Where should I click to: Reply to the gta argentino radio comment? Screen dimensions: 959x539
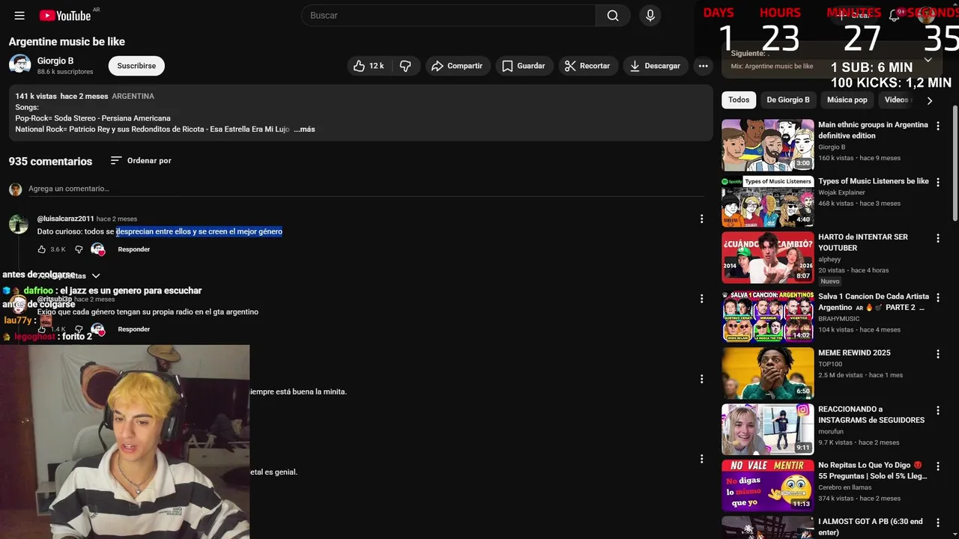(134, 329)
